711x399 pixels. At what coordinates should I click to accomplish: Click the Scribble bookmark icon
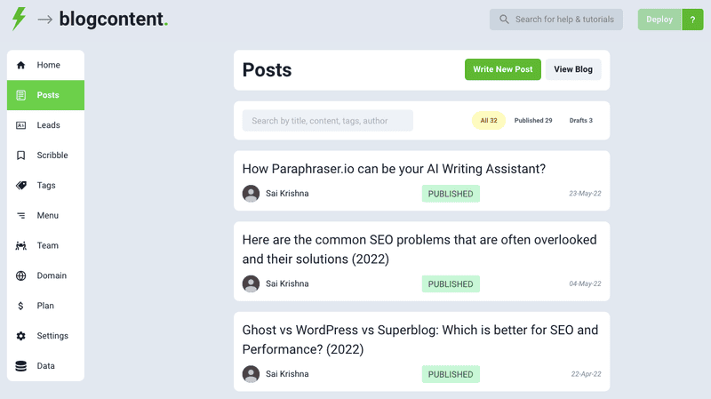coord(20,156)
